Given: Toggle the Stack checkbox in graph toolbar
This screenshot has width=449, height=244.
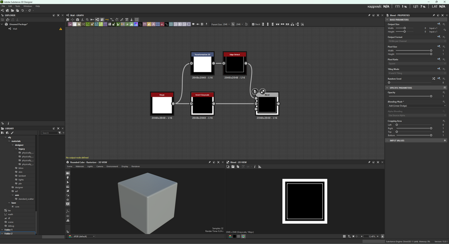Looking at the screenshot, I should pos(253,24).
